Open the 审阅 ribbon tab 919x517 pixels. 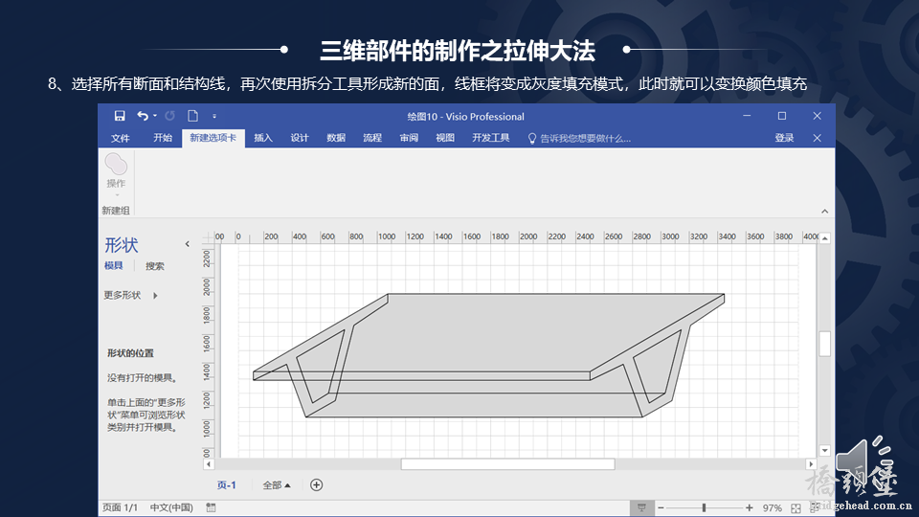click(409, 138)
